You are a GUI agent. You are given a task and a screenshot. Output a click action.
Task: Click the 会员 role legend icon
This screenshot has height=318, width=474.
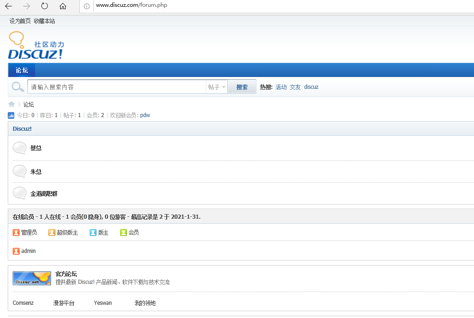click(x=123, y=232)
